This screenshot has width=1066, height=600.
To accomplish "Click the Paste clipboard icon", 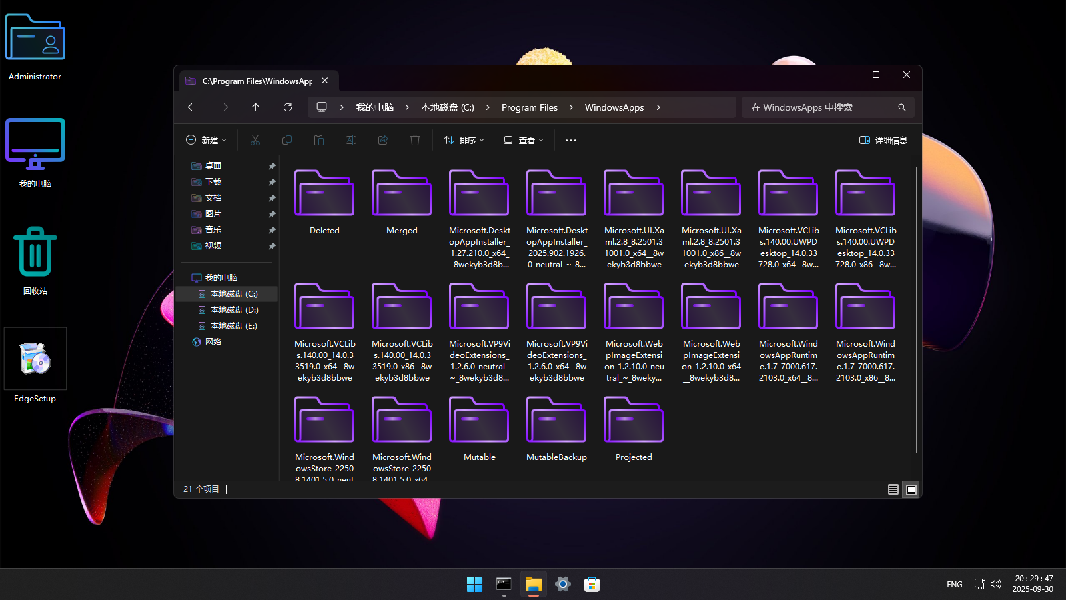I will tap(319, 140).
